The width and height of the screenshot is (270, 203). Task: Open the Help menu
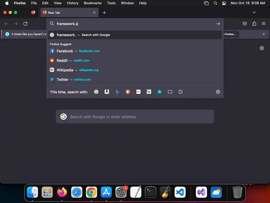[x=143, y=3]
